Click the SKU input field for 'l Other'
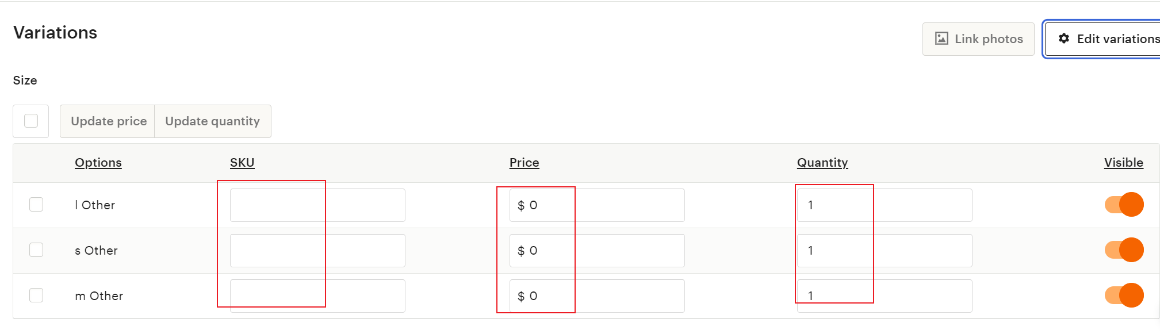The width and height of the screenshot is (1160, 334). point(317,205)
